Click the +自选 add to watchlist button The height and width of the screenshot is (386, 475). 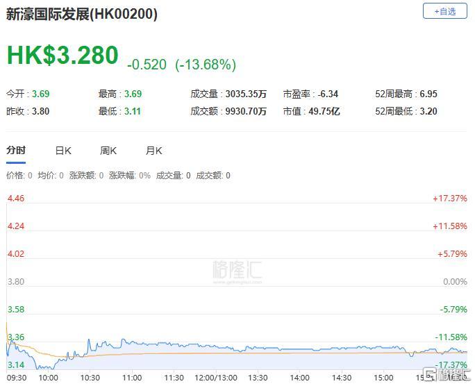tap(444, 11)
